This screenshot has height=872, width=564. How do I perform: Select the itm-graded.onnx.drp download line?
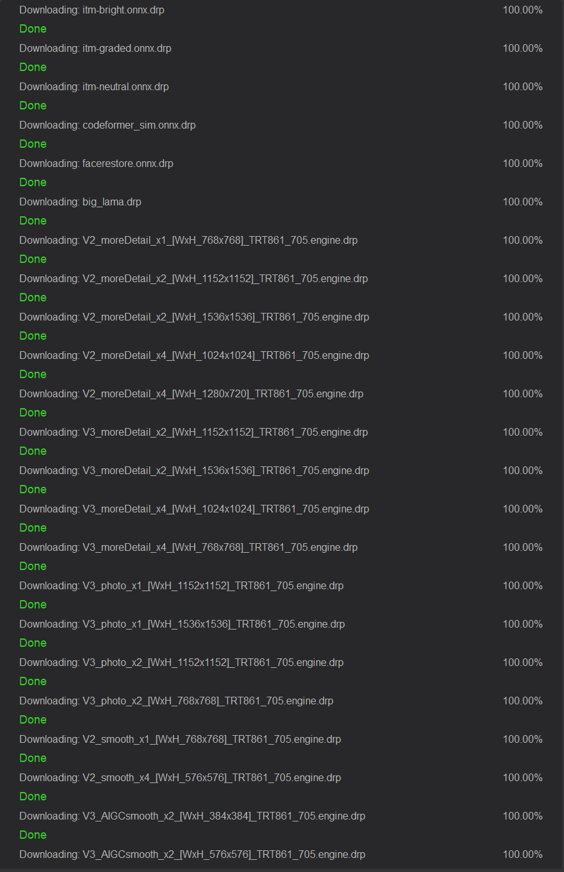tap(95, 49)
